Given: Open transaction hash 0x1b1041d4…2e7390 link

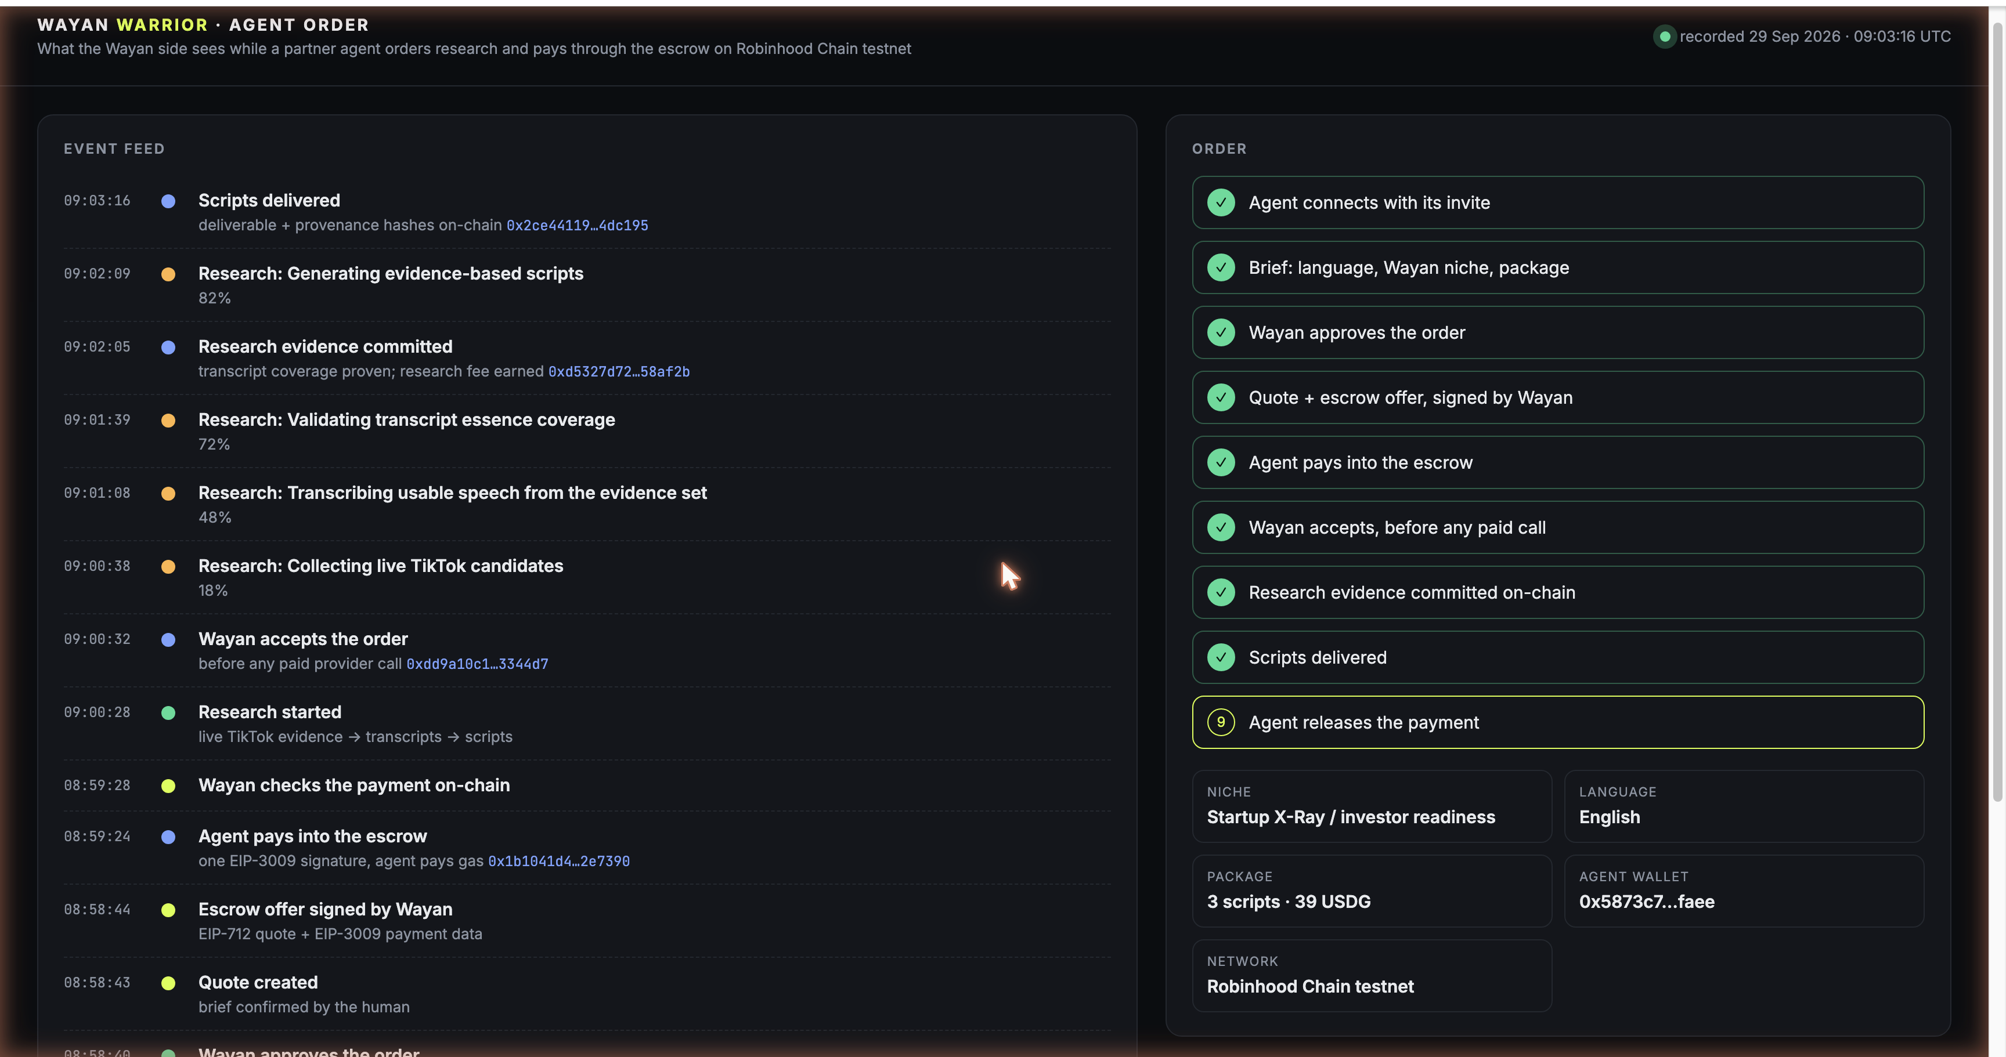Looking at the screenshot, I should click(x=559, y=861).
